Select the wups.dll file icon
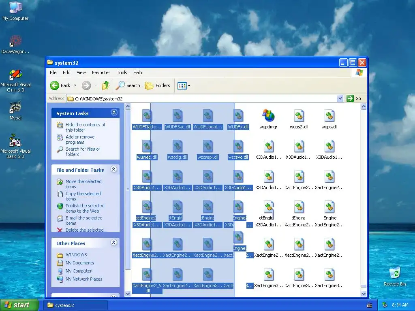This screenshot has height=311, width=415. [329, 116]
